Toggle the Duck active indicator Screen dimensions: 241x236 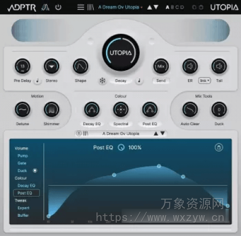click(x=35, y=171)
